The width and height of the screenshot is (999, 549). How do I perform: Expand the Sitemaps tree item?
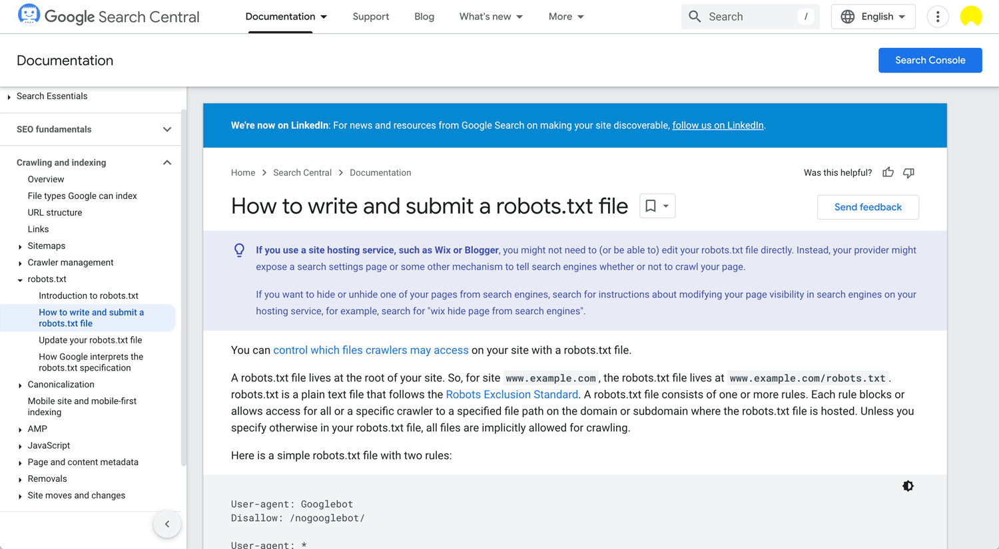tap(20, 246)
